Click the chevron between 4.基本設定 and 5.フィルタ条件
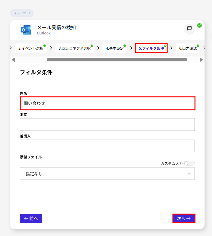The width and height of the screenshot is (212, 236). coord(131,48)
